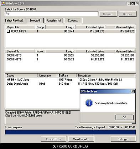Select the Dolby Digital Audio codec row
140x149 pixels.
pyautogui.click(x=70, y=84)
